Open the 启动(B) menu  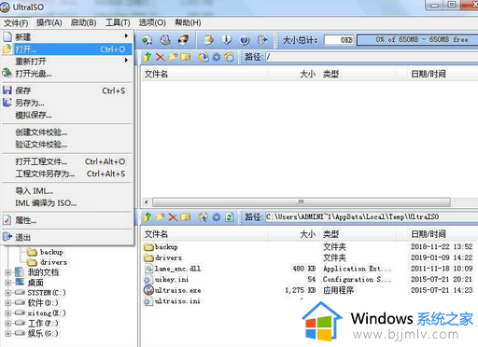point(83,22)
